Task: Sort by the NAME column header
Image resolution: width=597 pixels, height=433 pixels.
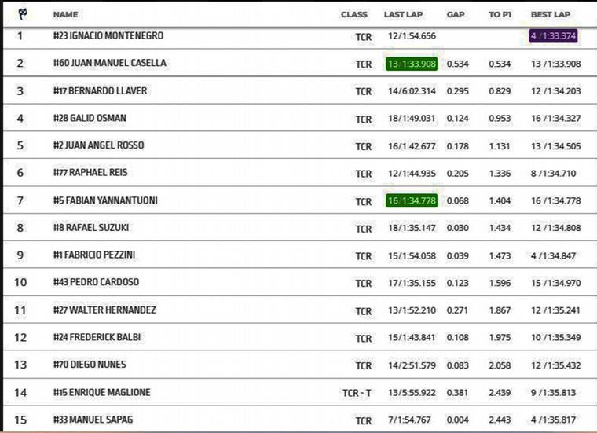Action: (65, 14)
